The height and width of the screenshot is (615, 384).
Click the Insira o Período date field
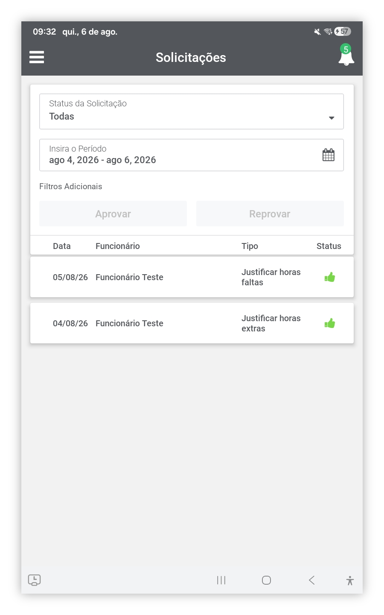coord(192,155)
